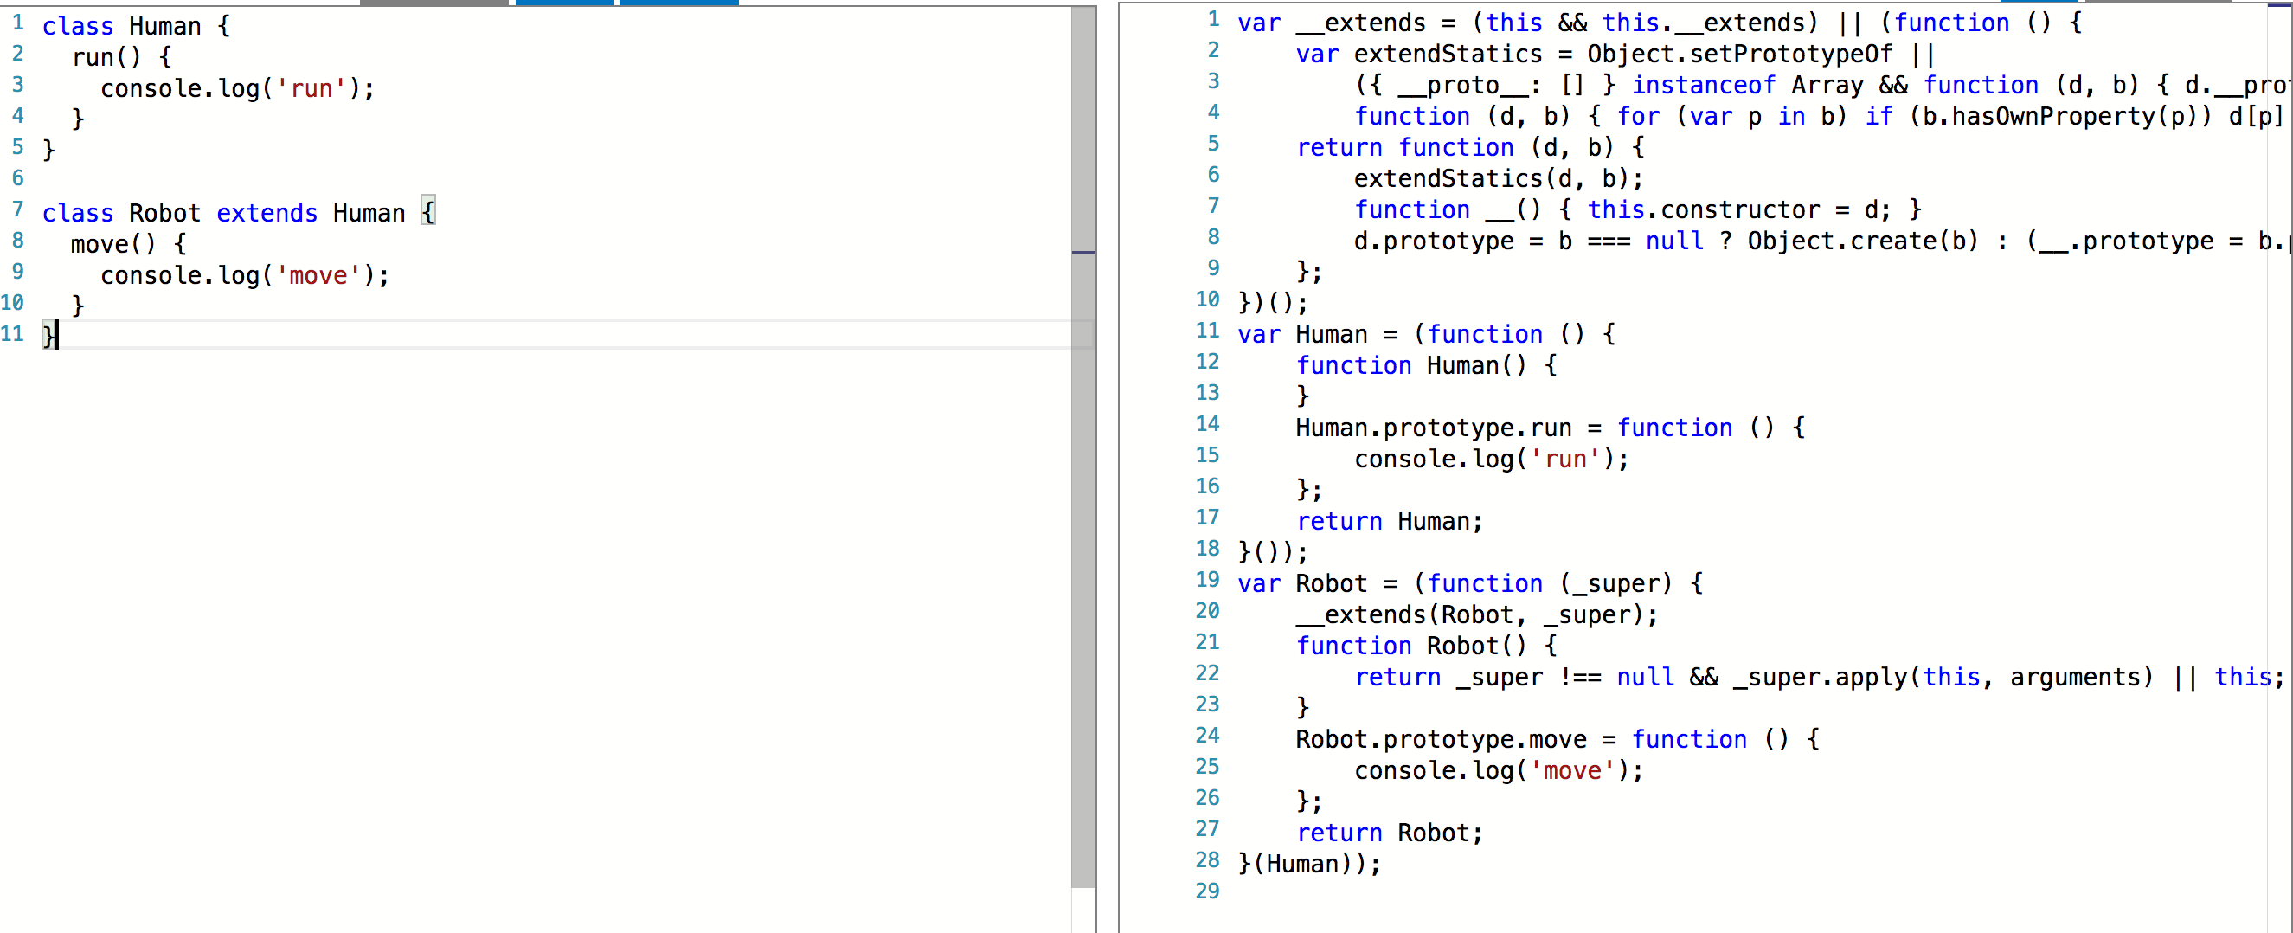Click 'extendStatics(d, b);' call on right line 6
Viewport: 2293px width, 933px height.
click(1499, 178)
